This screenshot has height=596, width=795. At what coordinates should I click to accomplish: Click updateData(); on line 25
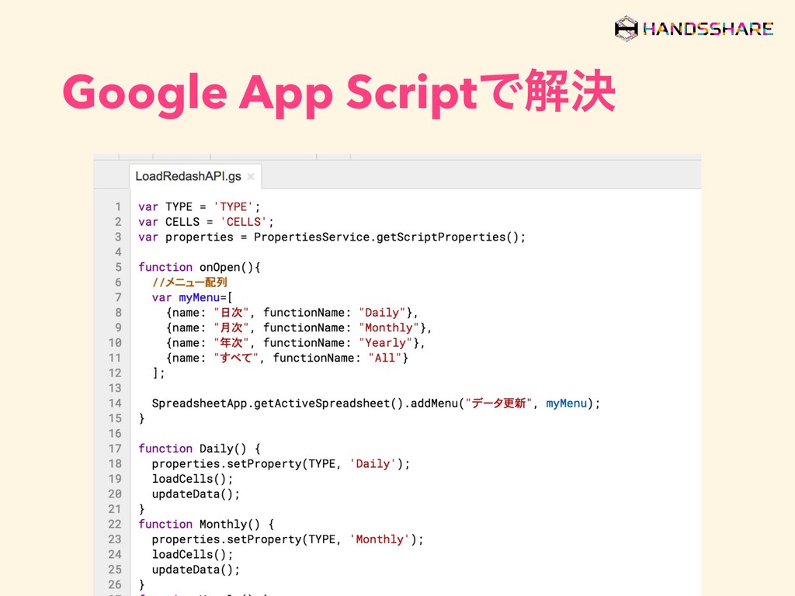[x=196, y=570]
